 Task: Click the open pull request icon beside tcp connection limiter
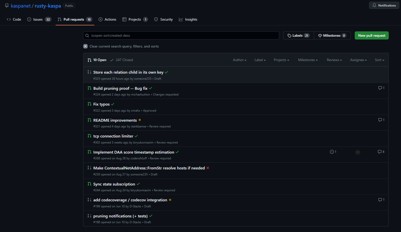point(89,136)
